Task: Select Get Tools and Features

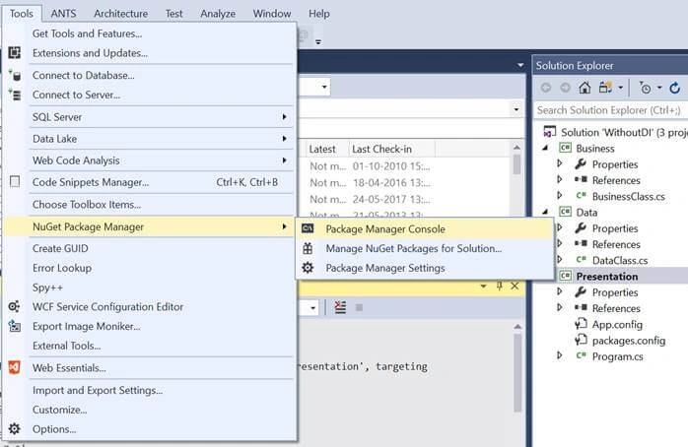Action: 148,33
